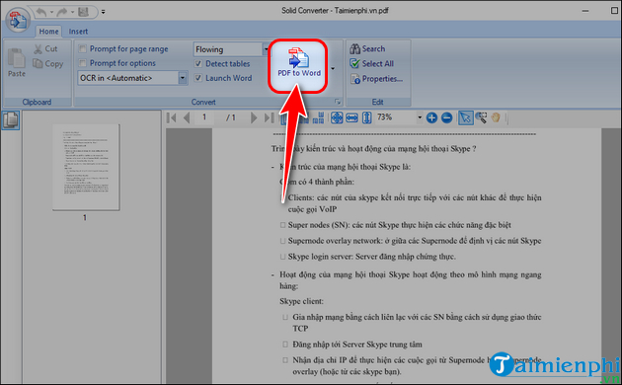Toggle the page thumbnails panel icon

(11, 120)
